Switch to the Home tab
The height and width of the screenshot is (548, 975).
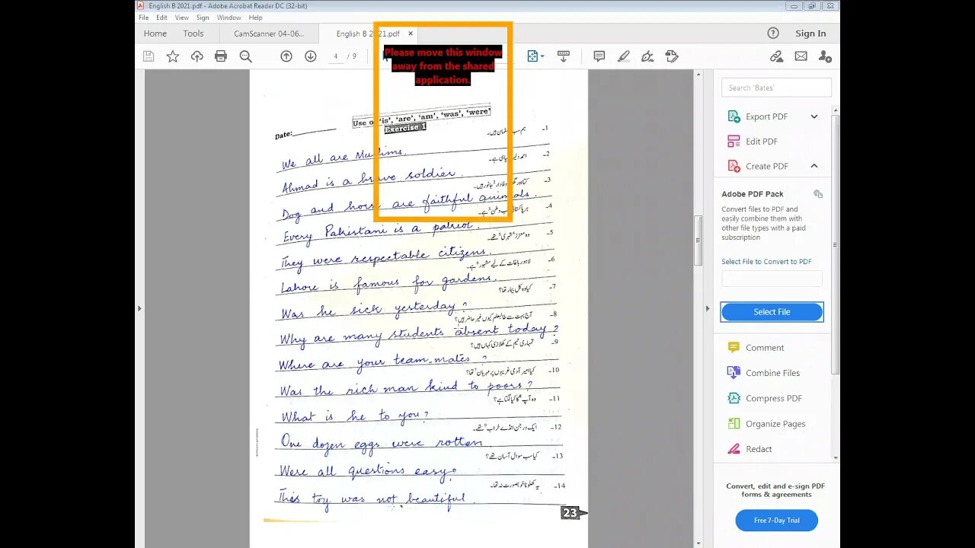coord(155,33)
